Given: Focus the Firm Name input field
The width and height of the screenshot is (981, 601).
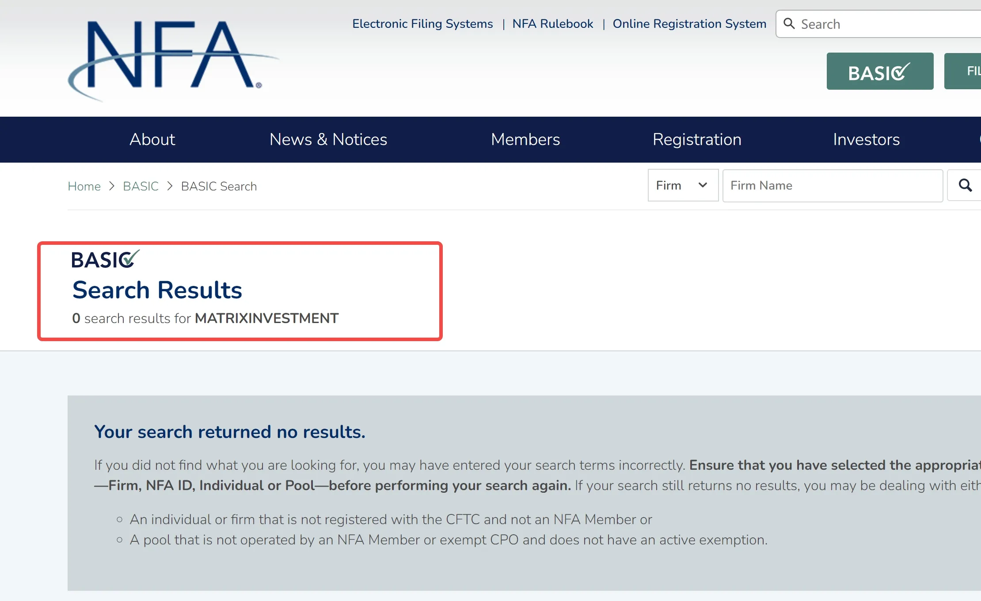Looking at the screenshot, I should [833, 186].
